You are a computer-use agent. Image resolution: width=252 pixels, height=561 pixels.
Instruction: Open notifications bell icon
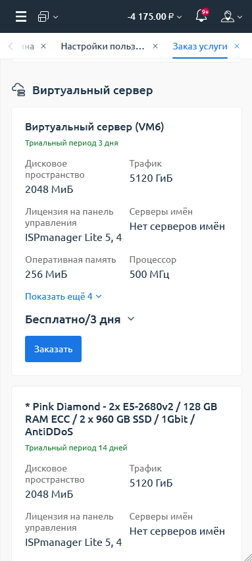(x=201, y=16)
